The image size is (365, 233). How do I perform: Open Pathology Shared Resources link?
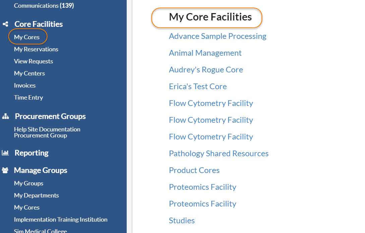tap(219, 154)
